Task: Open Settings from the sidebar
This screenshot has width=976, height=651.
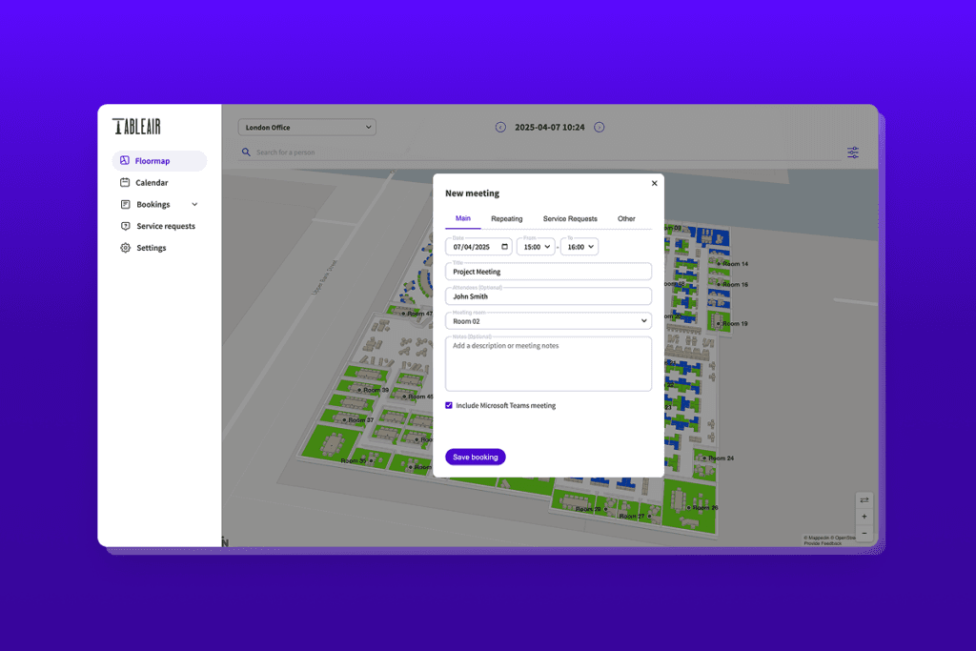Action: click(x=150, y=248)
